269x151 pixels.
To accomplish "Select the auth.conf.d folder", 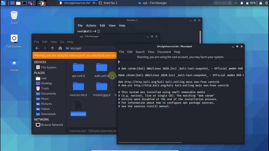I will pyautogui.click(x=102, y=70).
